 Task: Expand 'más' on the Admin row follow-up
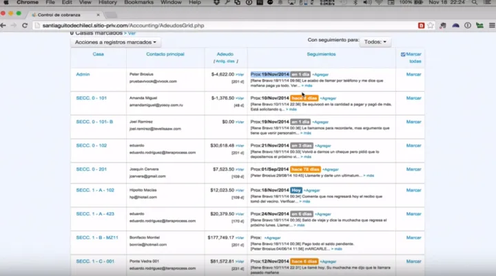307,85
